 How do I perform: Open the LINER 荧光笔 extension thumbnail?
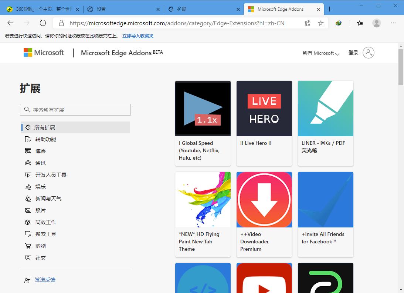pyautogui.click(x=325, y=109)
